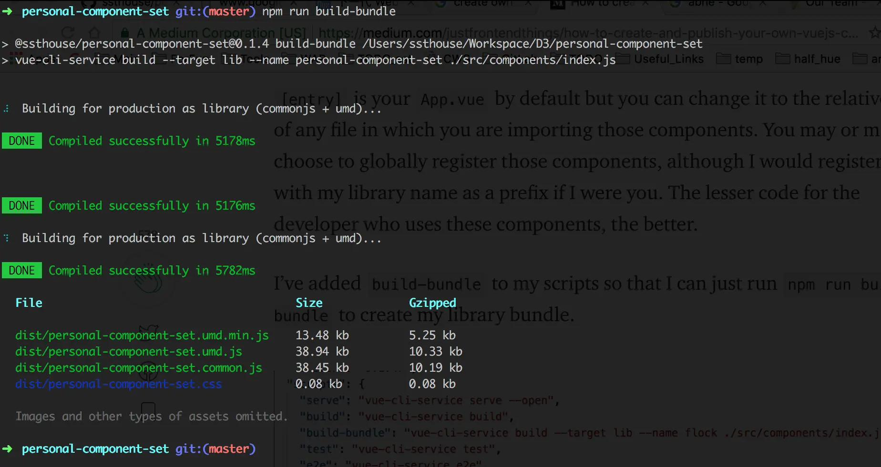Click the '13.48 kb' size value

(x=322, y=335)
